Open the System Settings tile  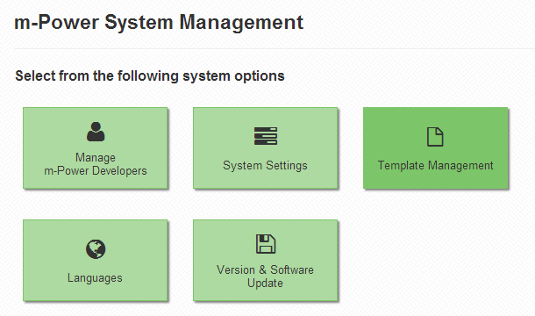point(265,148)
